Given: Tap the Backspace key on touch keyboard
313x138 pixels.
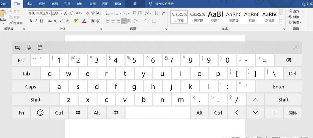Looking at the screenshot, I should pos(288,60).
